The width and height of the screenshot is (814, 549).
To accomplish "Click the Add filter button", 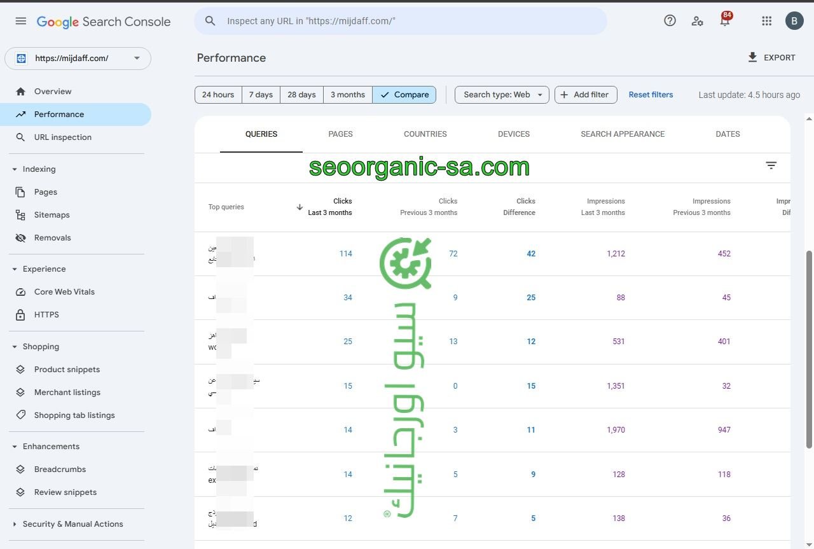I will point(586,95).
